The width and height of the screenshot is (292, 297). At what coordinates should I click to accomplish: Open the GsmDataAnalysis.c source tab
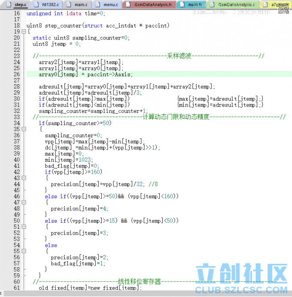[x=233, y=5]
